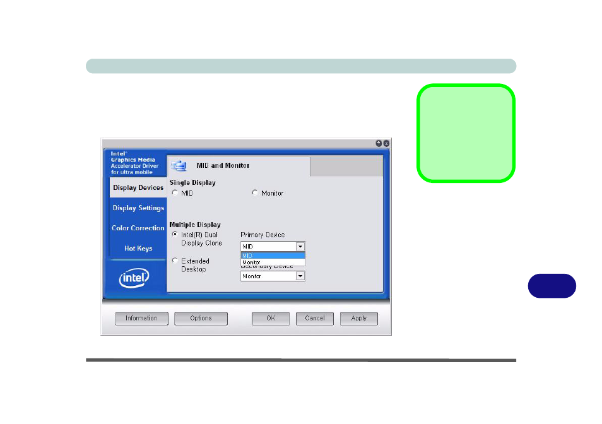Click the Multiple Display section label

tap(195, 225)
